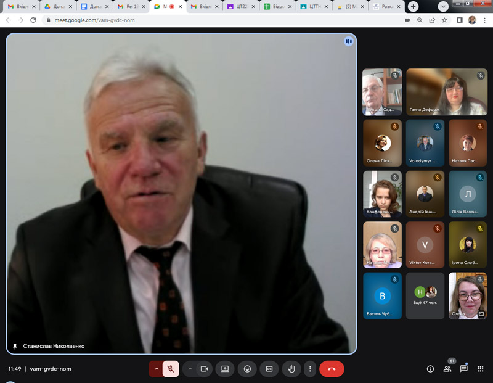This screenshot has width=493, height=383.
Task: Click the present screen icon
Action: [226, 369]
